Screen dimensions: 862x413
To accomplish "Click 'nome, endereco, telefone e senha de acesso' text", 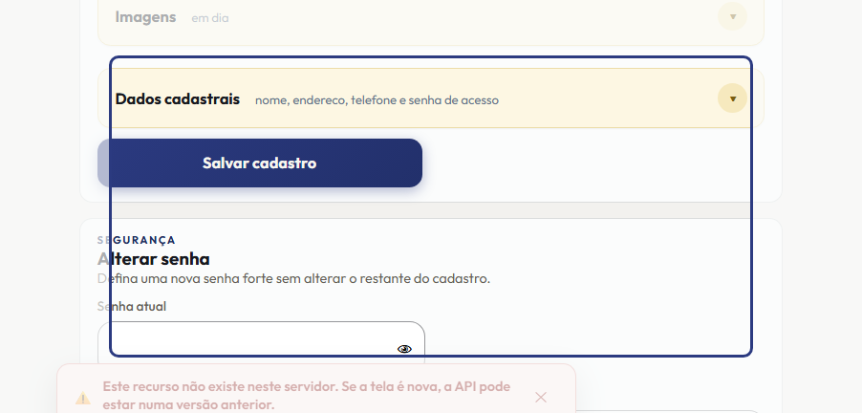I will click(377, 100).
